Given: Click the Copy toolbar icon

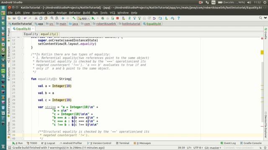Looking at the screenshot, I should (41, 18).
